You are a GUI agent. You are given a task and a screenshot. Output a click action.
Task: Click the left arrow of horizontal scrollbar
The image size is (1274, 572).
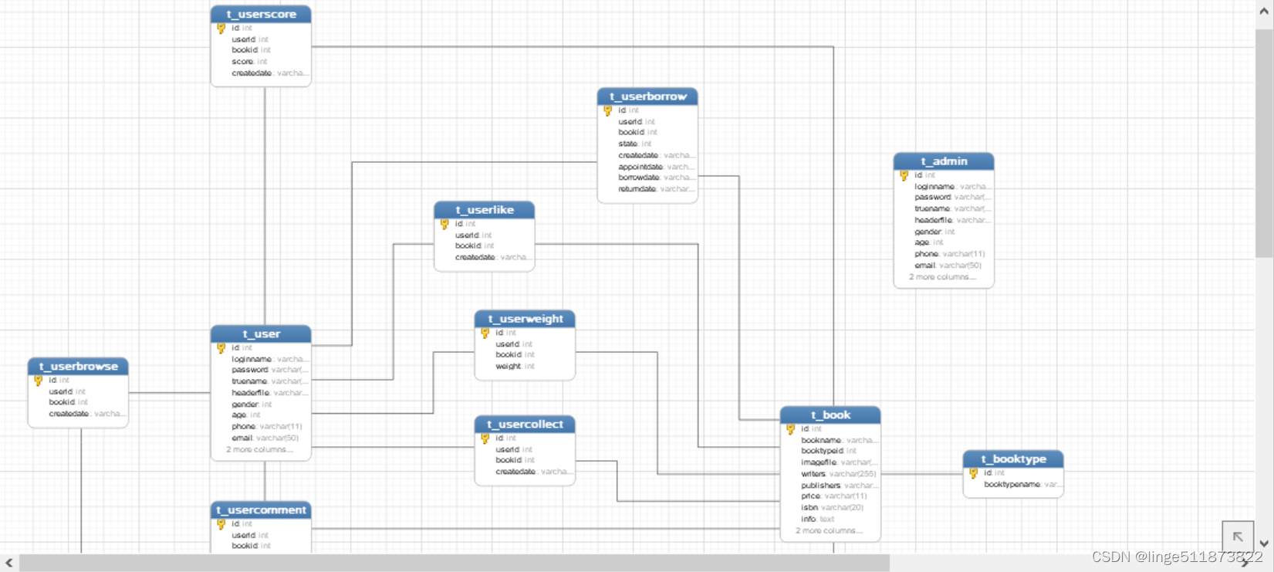point(8,564)
